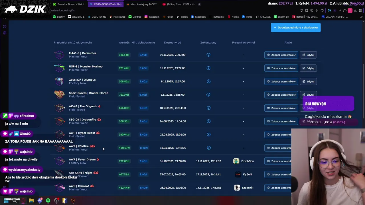Click the Krzesnik winner name

pyautogui.click(x=248, y=188)
